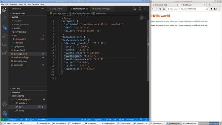Open dev script settings gear
222x125 pixels.
coord(39,107)
